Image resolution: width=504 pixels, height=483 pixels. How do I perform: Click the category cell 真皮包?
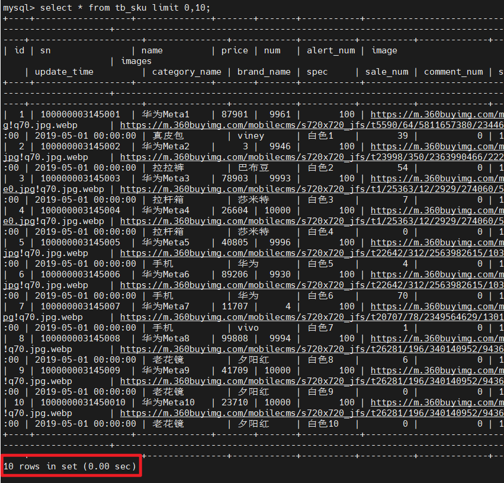coord(168,136)
